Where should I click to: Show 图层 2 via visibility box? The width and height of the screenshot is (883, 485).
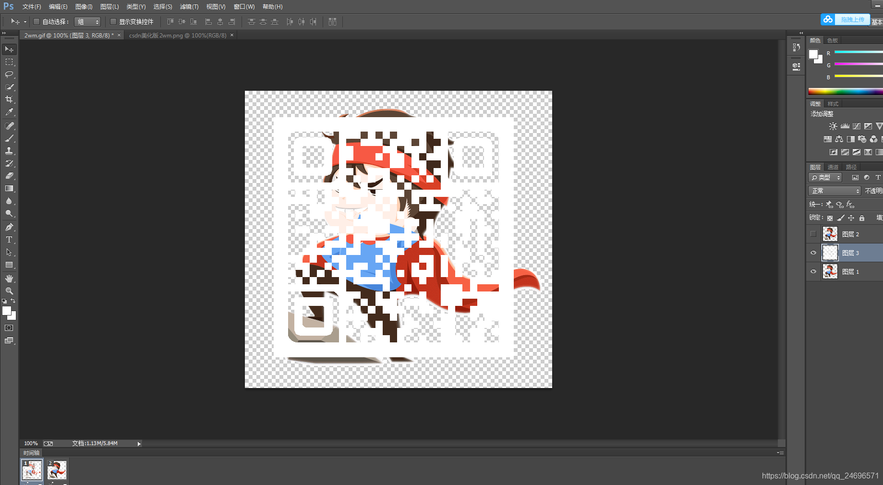tap(813, 234)
